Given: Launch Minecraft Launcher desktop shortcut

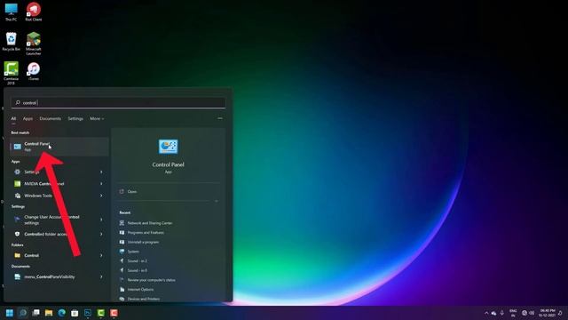Looking at the screenshot, I should 34,44.
